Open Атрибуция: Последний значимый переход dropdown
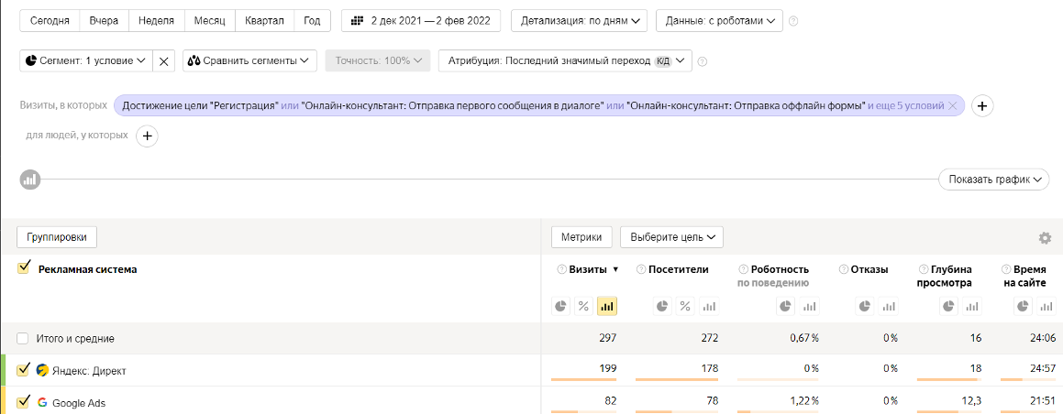 click(x=565, y=60)
